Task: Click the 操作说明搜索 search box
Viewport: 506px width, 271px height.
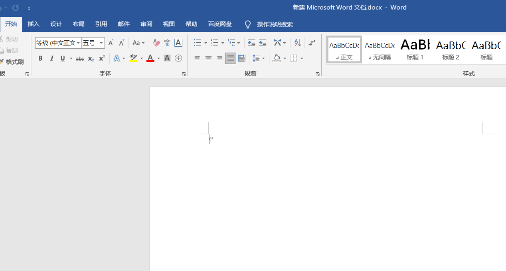Action: 275,24
